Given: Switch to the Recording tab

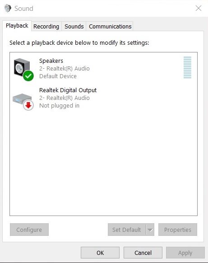Looking at the screenshot, I should coord(46,27).
